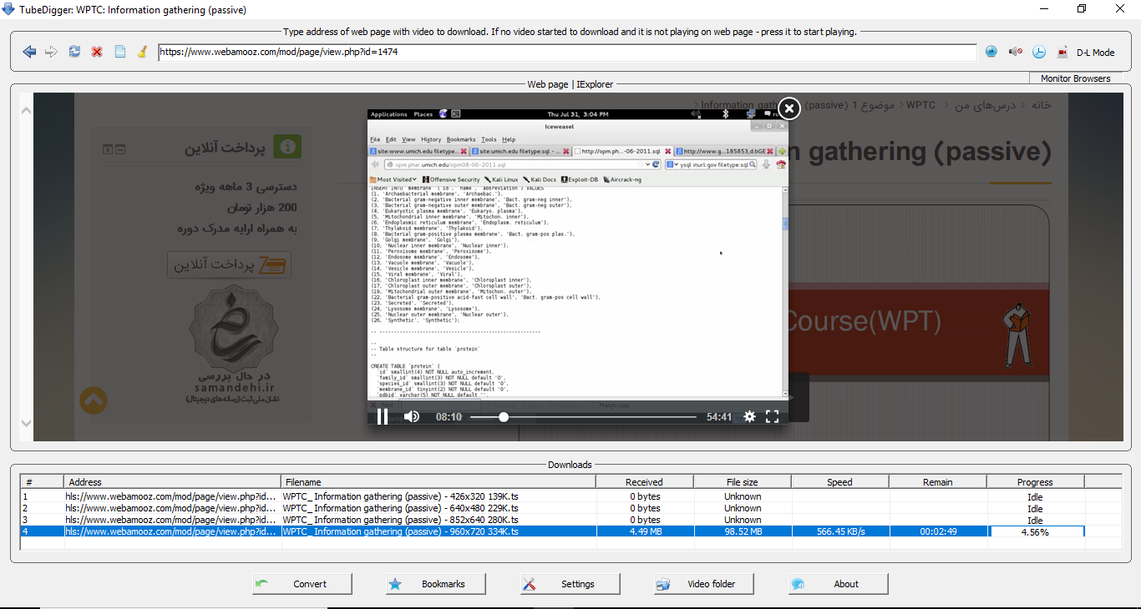Open Monitor Browsers
The image size is (1141, 609).
(x=1075, y=78)
